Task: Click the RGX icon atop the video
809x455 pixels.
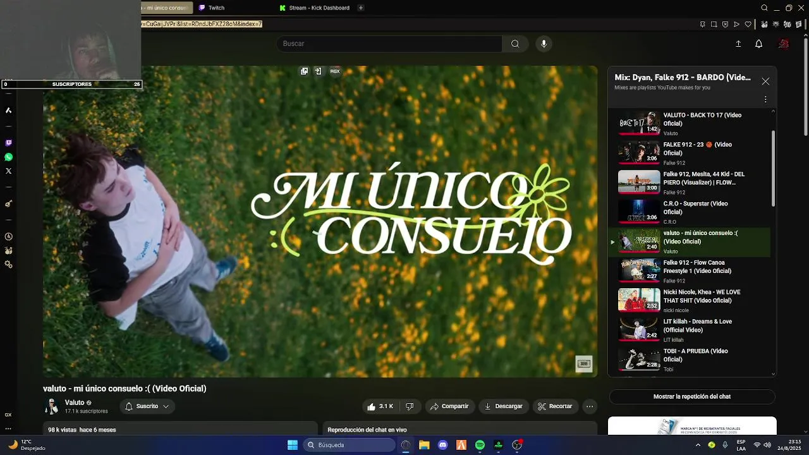Action: point(335,71)
